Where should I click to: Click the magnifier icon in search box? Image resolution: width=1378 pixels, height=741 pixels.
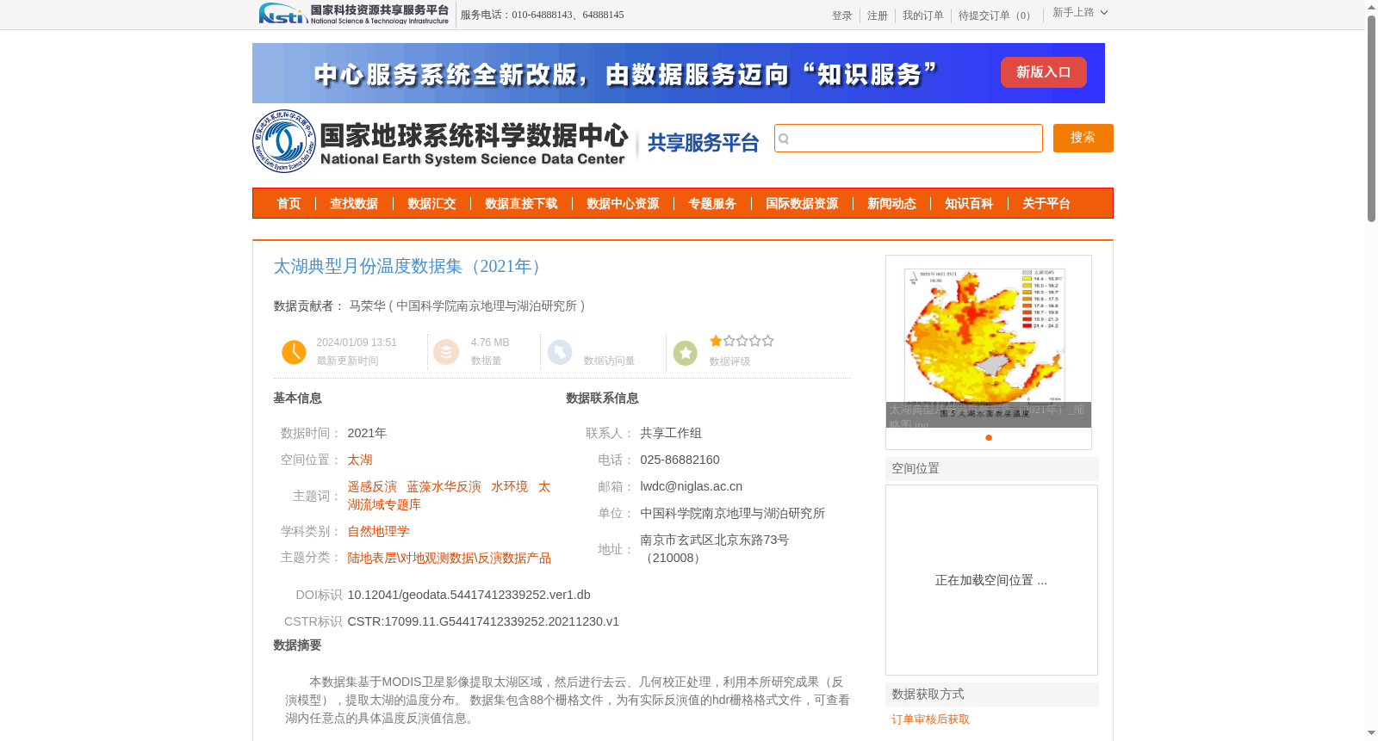(x=784, y=139)
